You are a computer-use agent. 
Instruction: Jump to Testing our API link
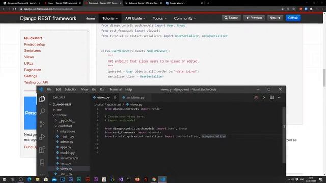36,82
